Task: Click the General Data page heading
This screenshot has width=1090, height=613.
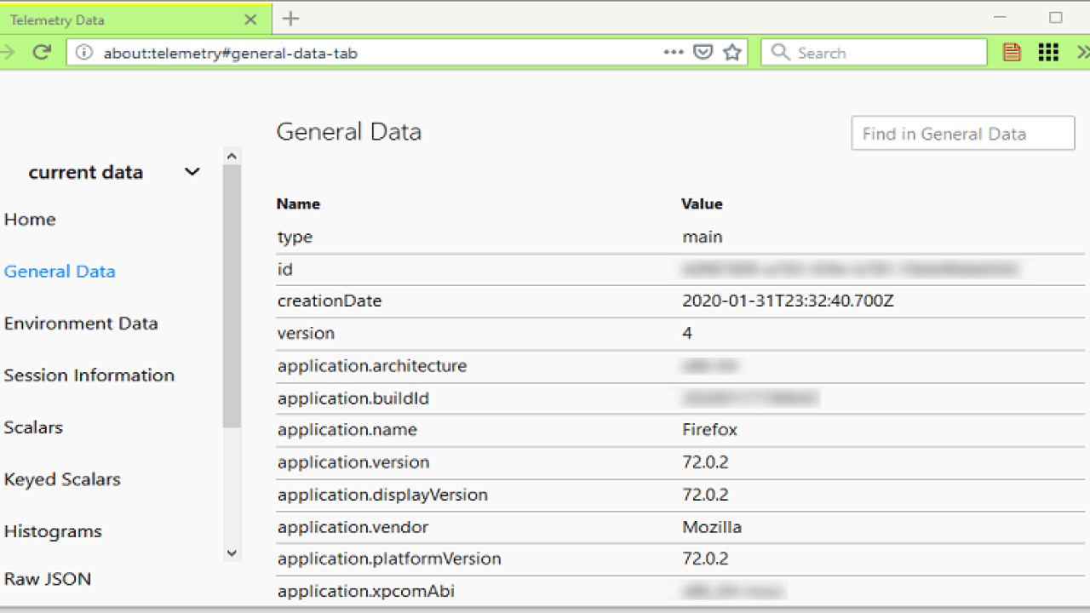Action: tap(349, 132)
